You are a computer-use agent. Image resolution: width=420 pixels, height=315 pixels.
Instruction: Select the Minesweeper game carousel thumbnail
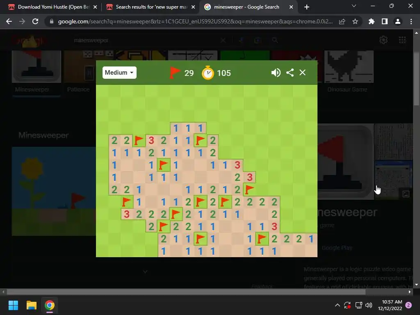click(37, 67)
